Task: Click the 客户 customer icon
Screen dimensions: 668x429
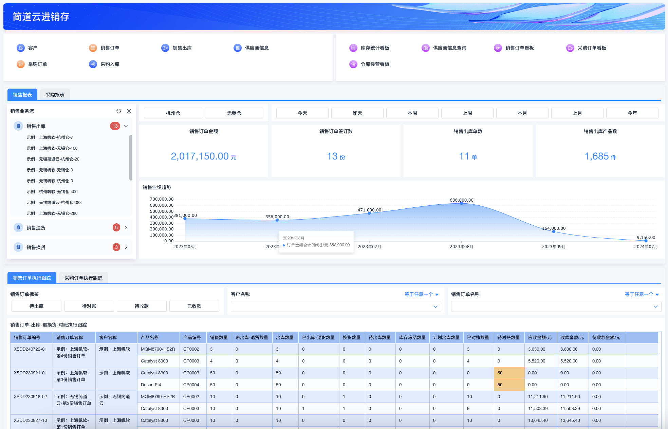Action: coord(21,48)
